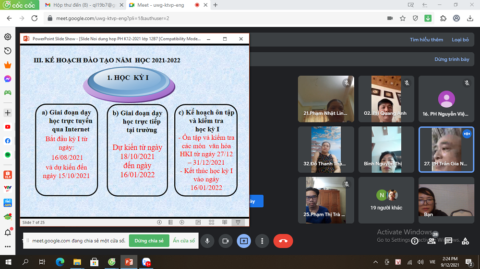Screen dimensions: 480x269
Task: Click the Tìm hiểu thêm link
Action: coord(426,40)
